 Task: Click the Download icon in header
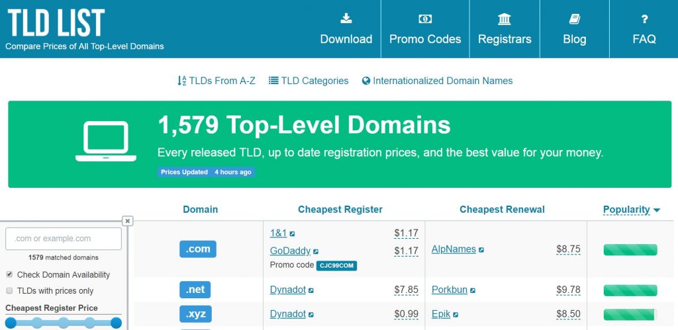pos(346,19)
